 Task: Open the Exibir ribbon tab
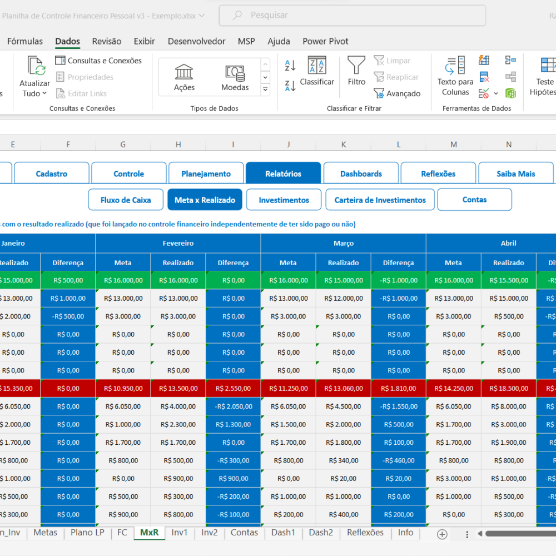[145, 41]
